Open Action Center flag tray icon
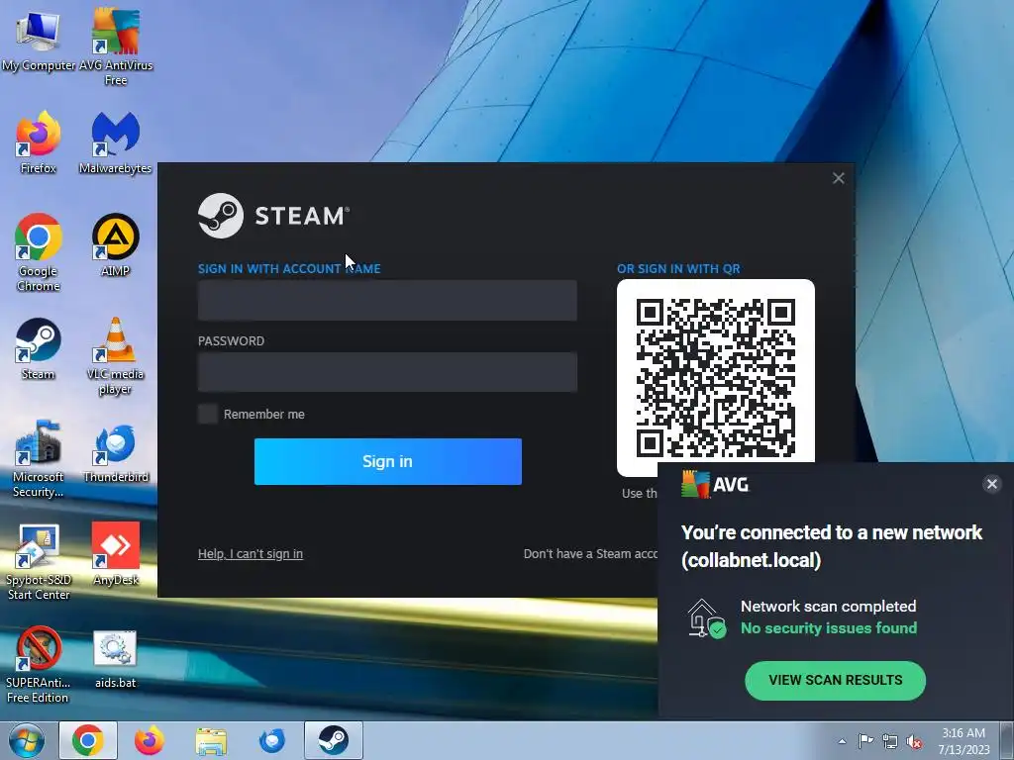The image size is (1014, 760). (x=865, y=741)
